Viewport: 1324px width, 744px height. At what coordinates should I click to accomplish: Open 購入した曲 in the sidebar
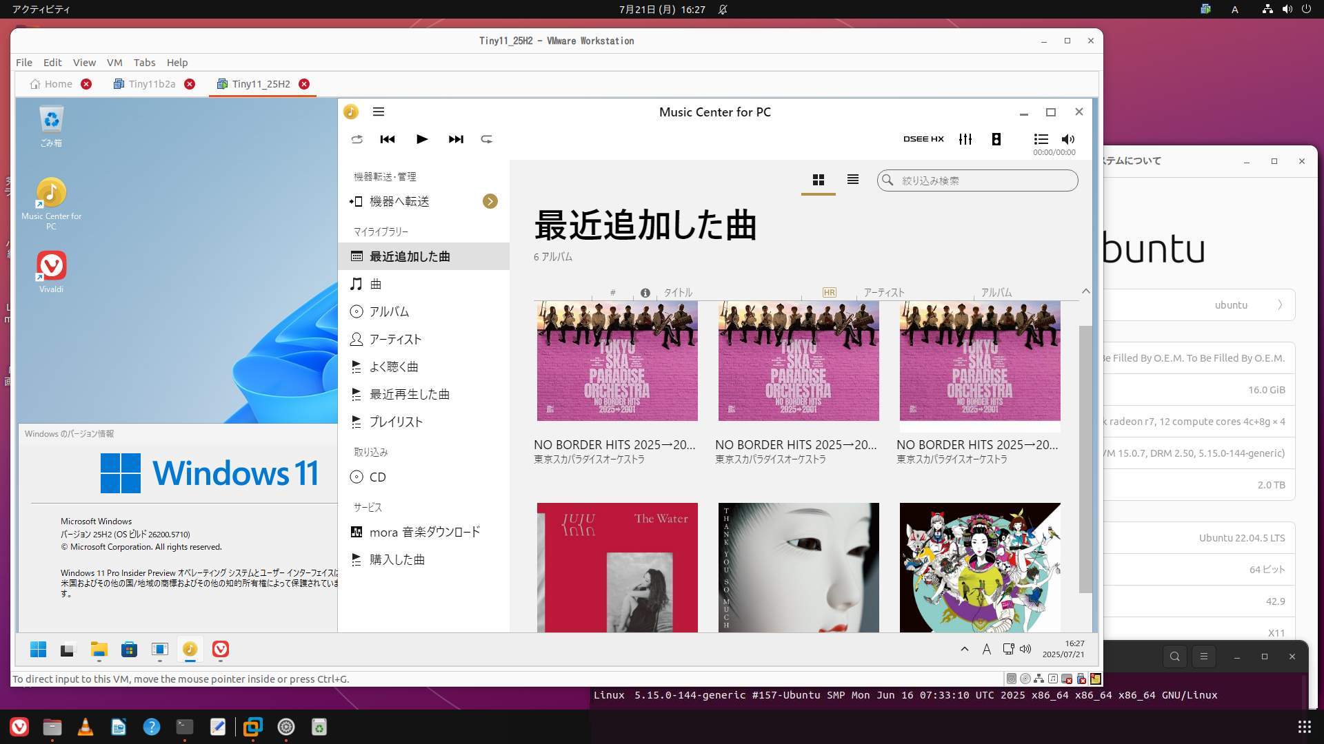[423, 559]
